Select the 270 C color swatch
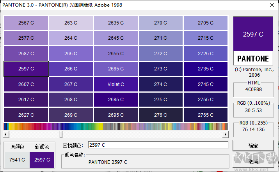The image size is (279, 172). click(x=160, y=23)
